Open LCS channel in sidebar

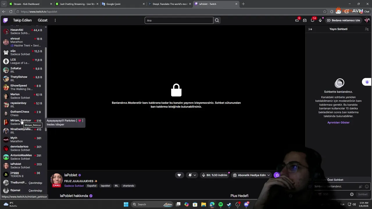23,61
